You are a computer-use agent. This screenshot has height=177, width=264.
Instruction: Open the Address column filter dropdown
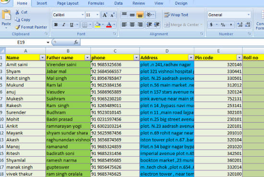coord(191,57)
